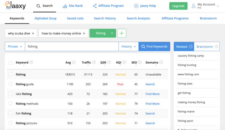Select related keyword 'fishing maine'

186,111
